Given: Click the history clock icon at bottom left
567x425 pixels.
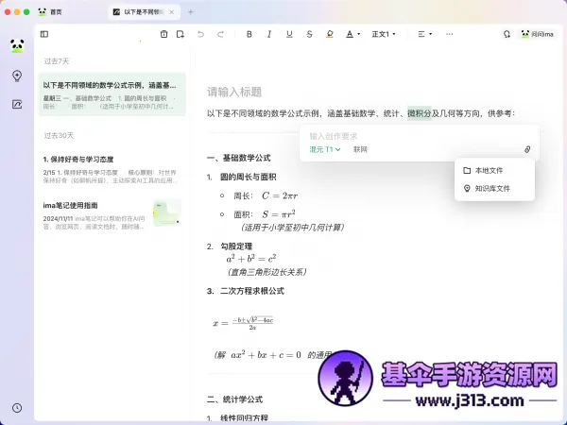Looking at the screenshot, I should point(17,407).
